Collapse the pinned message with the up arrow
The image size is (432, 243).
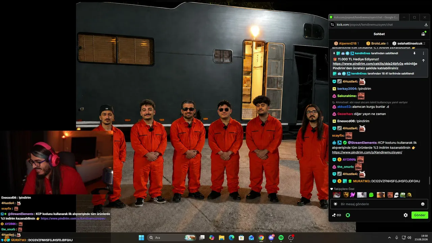[424, 61]
